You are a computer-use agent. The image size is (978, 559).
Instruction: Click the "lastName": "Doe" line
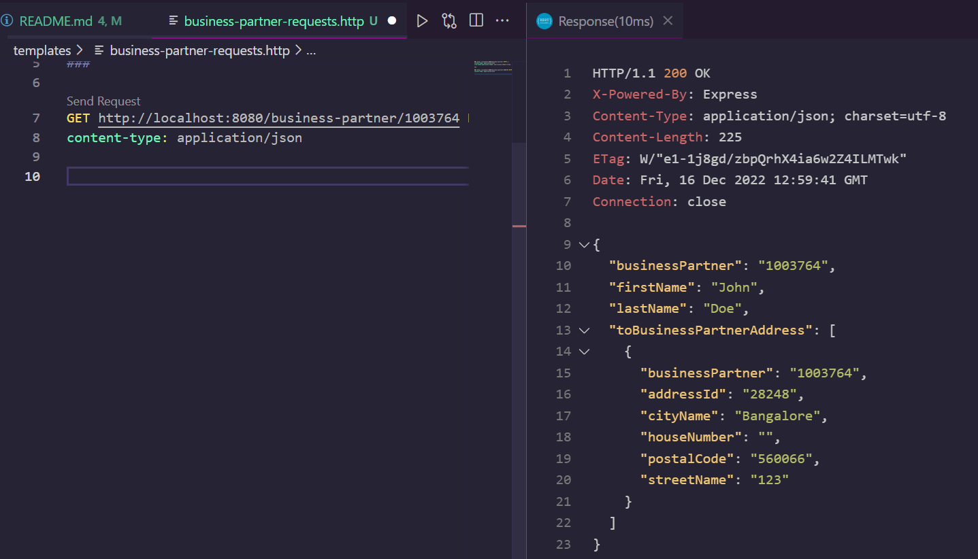679,309
